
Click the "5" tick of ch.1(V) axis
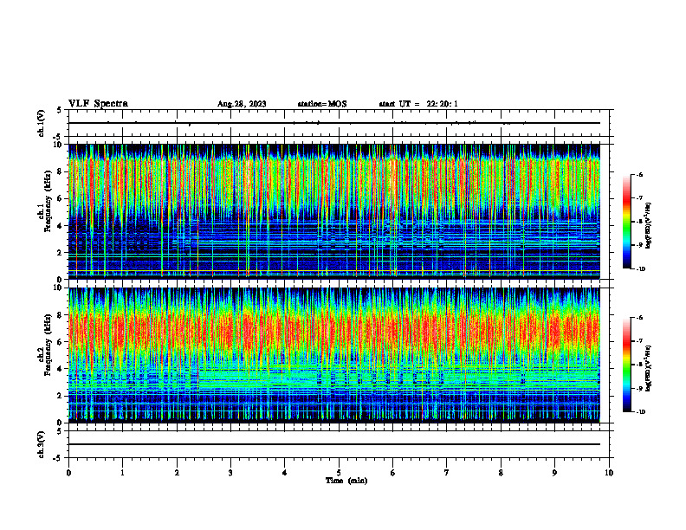[x=60, y=111]
